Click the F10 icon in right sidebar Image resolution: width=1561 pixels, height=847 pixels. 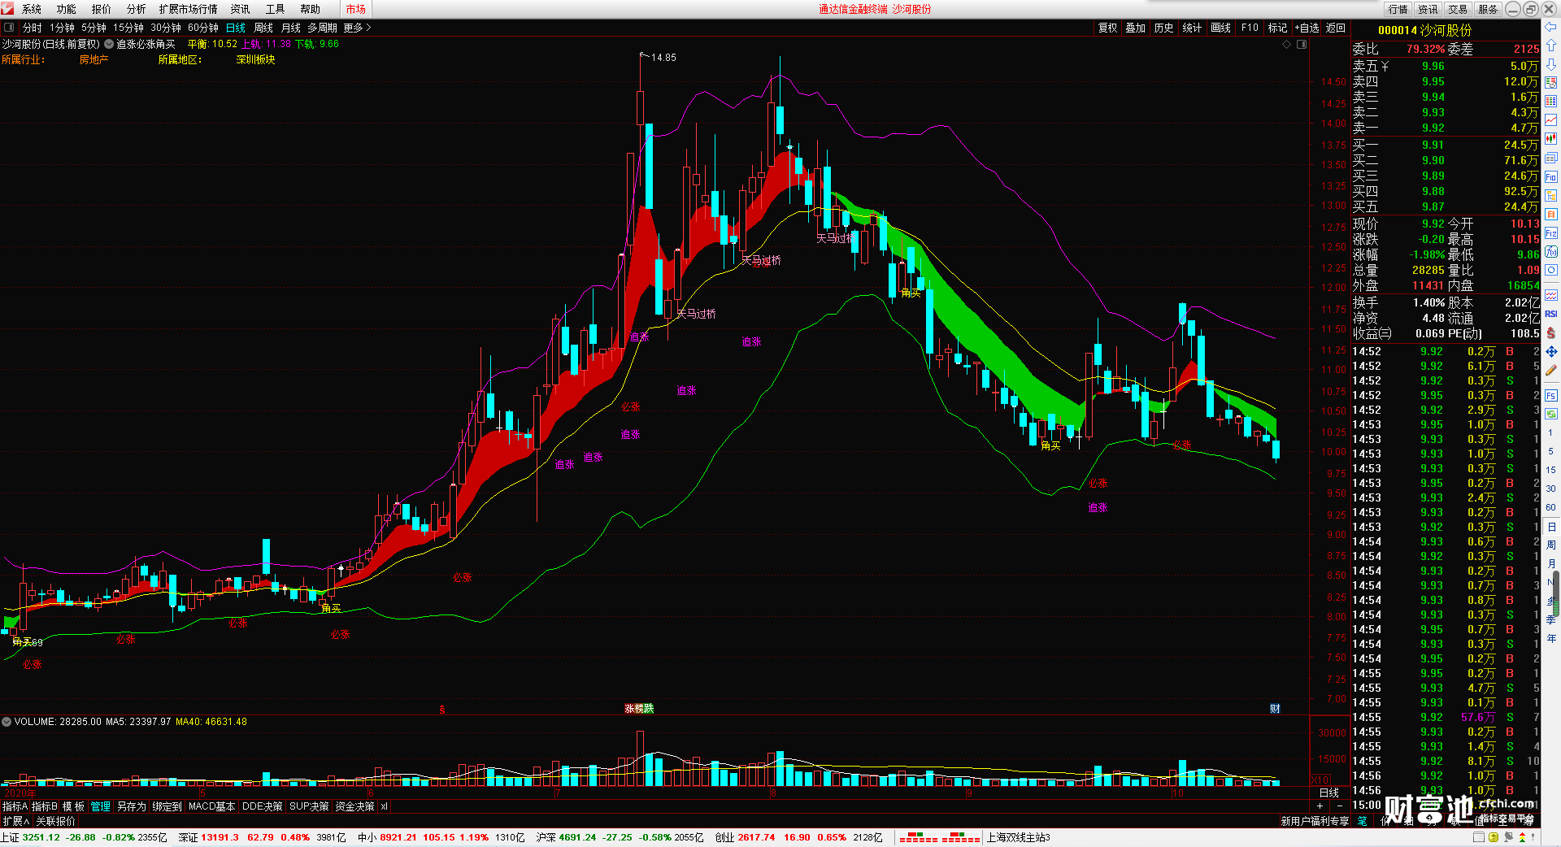tap(1551, 176)
